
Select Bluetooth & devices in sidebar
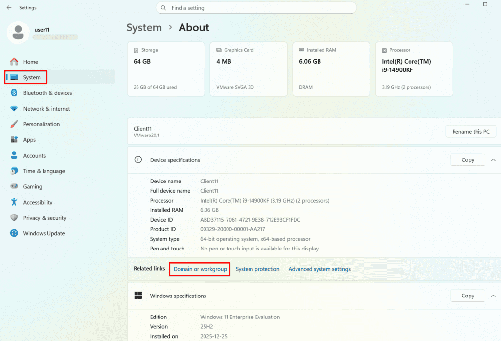47,93
